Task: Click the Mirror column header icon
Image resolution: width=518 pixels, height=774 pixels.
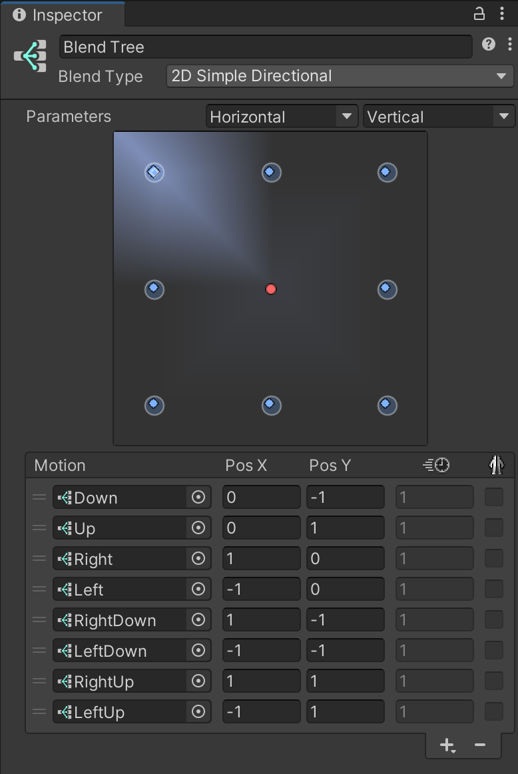Action: tap(495, 465)
